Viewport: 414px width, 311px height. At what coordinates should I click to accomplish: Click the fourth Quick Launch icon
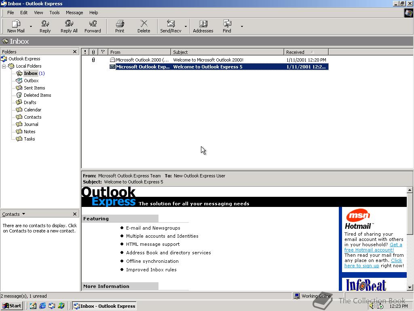(x=61, y=306)
